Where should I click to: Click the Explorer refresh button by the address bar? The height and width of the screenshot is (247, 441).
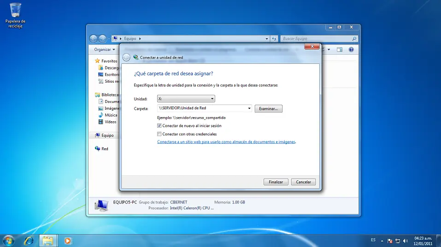pyautogui.click(x=274, y=39)
